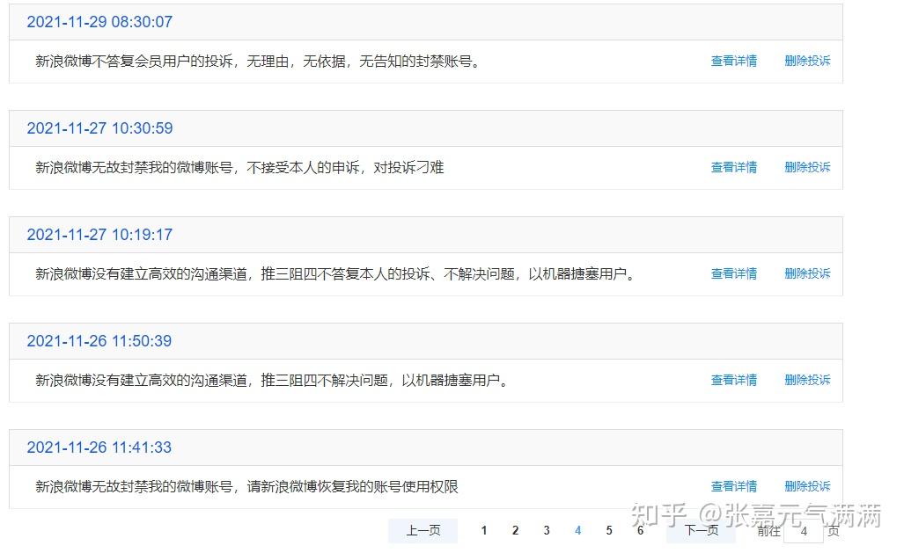Screen dimensions: 904x553
Task: Select the complaint text containing 推三阻四不答复本人的投诉
Action: [335, 274]
